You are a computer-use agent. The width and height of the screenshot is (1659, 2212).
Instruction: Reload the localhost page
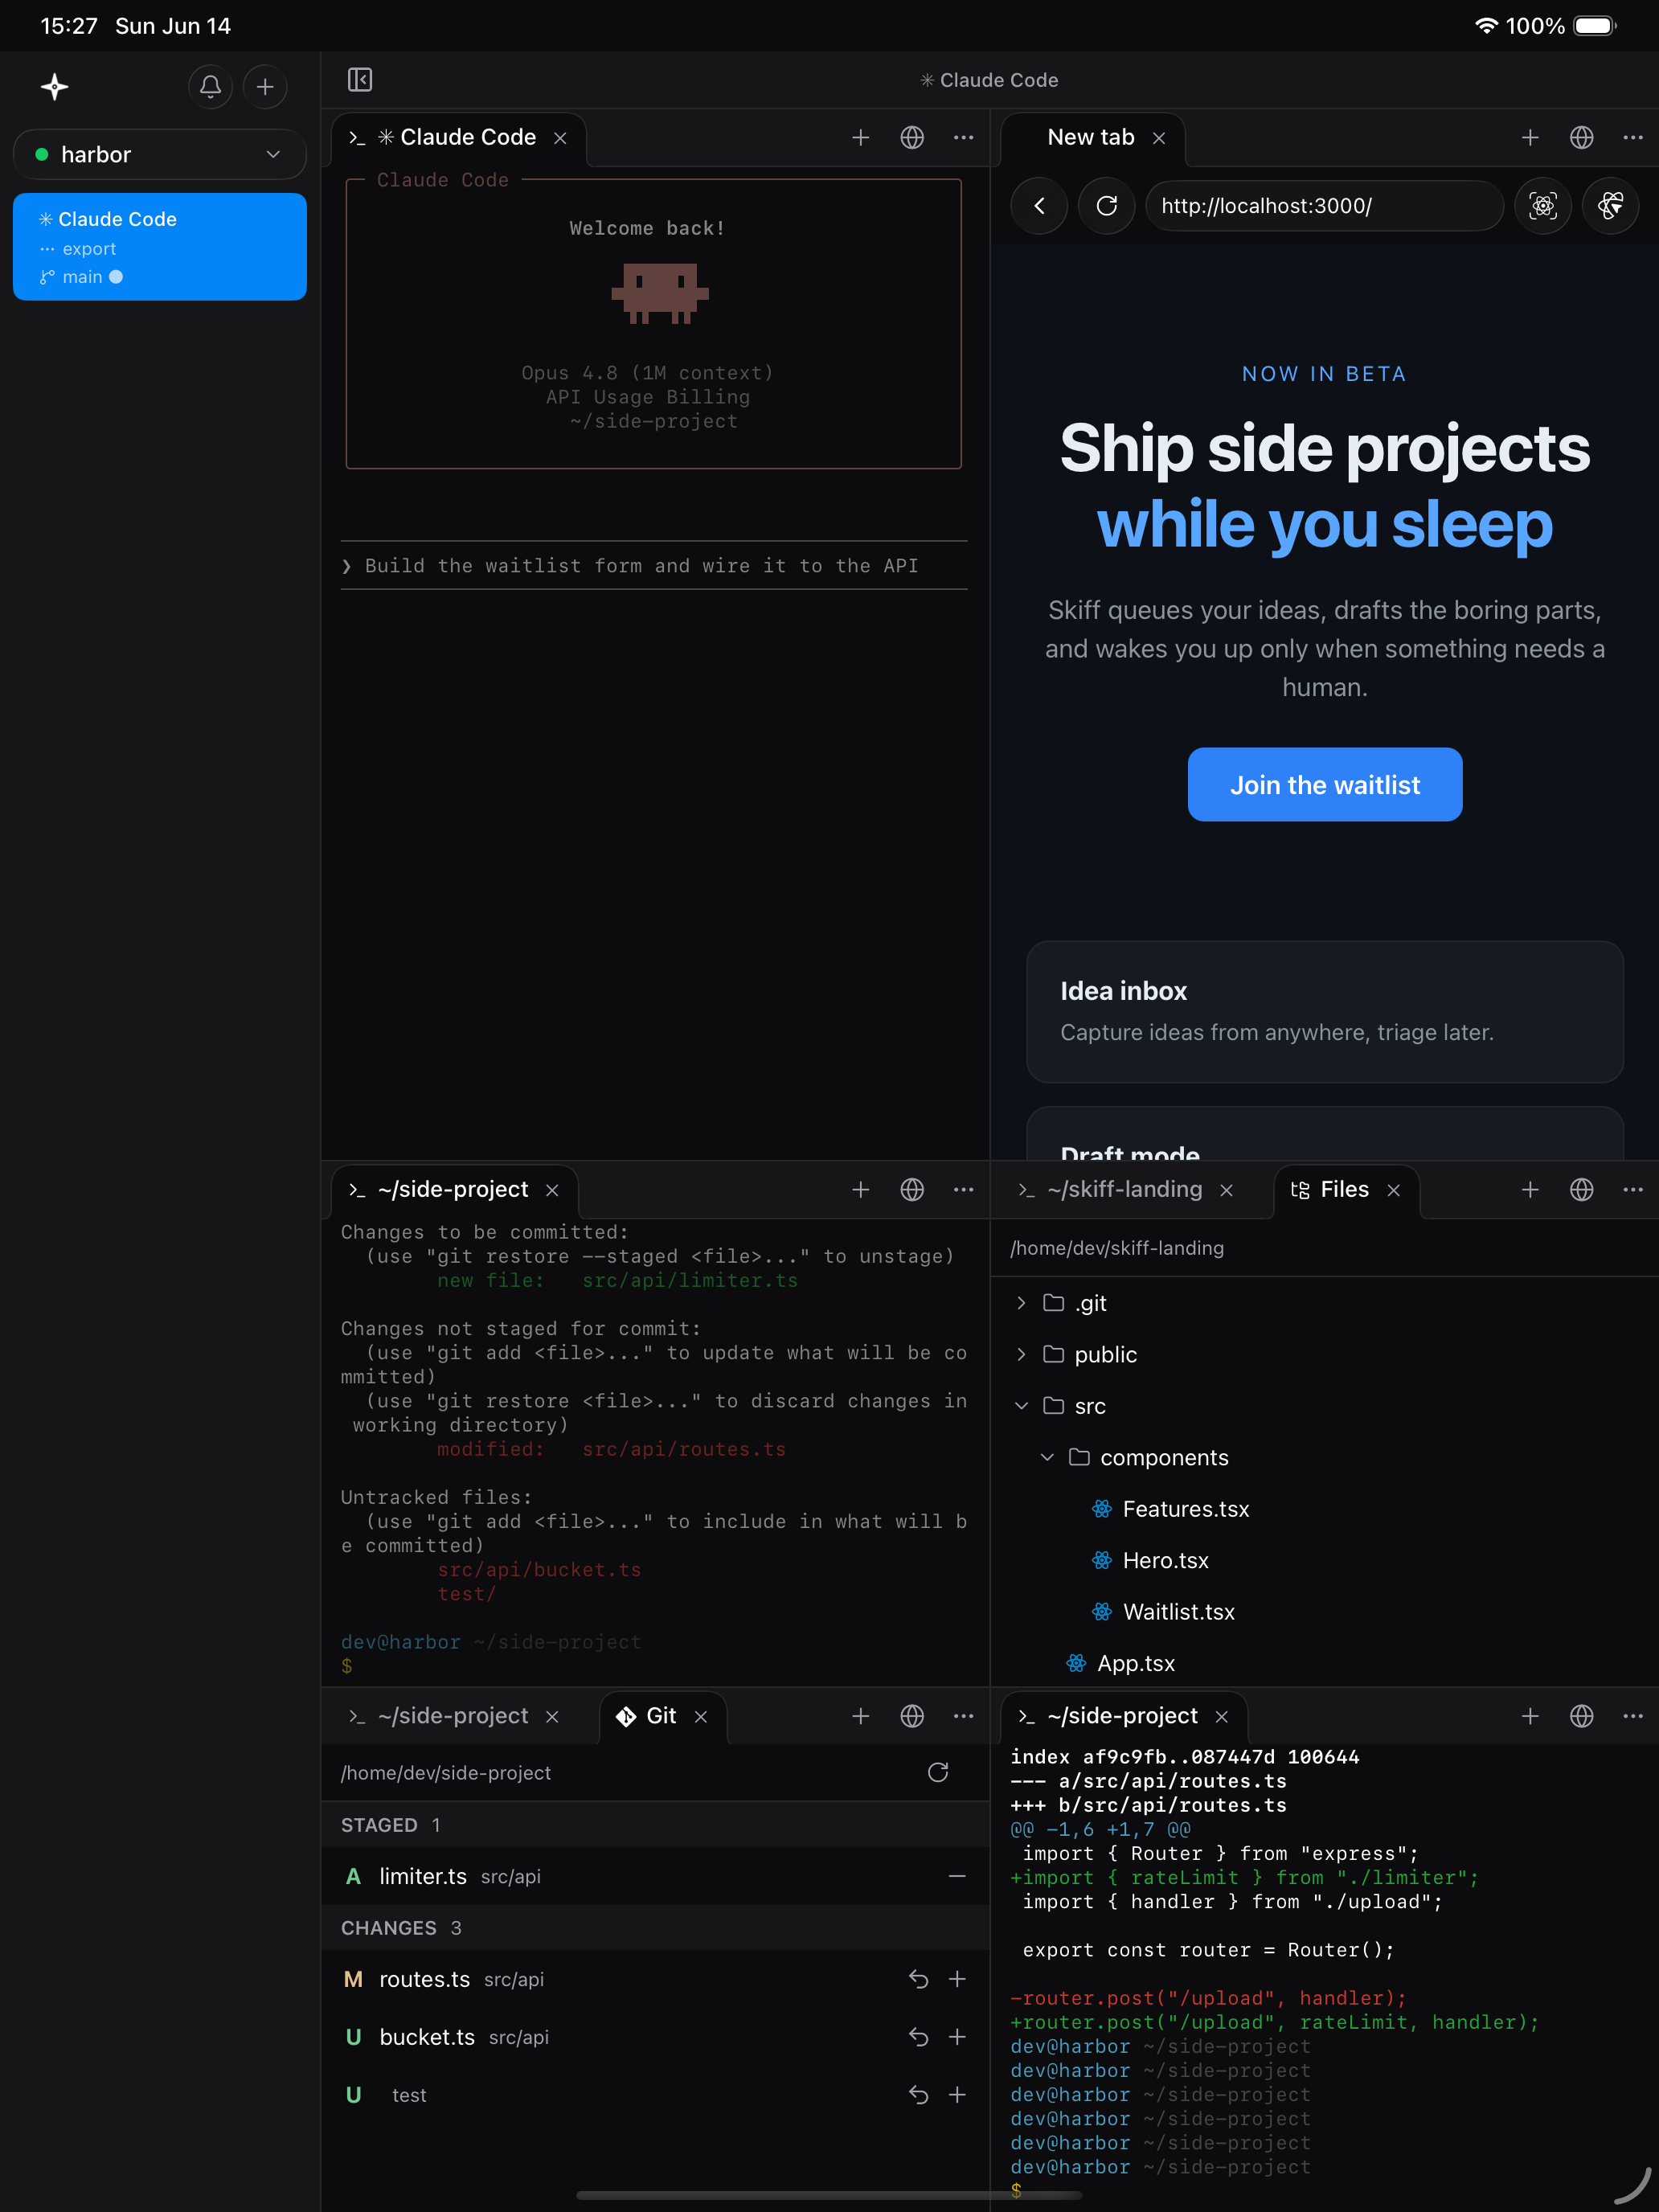pos(1107,206)
